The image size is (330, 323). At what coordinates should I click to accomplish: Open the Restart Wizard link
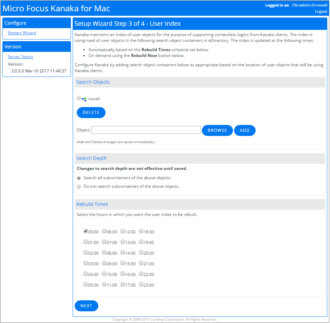[x=22, y=33]
